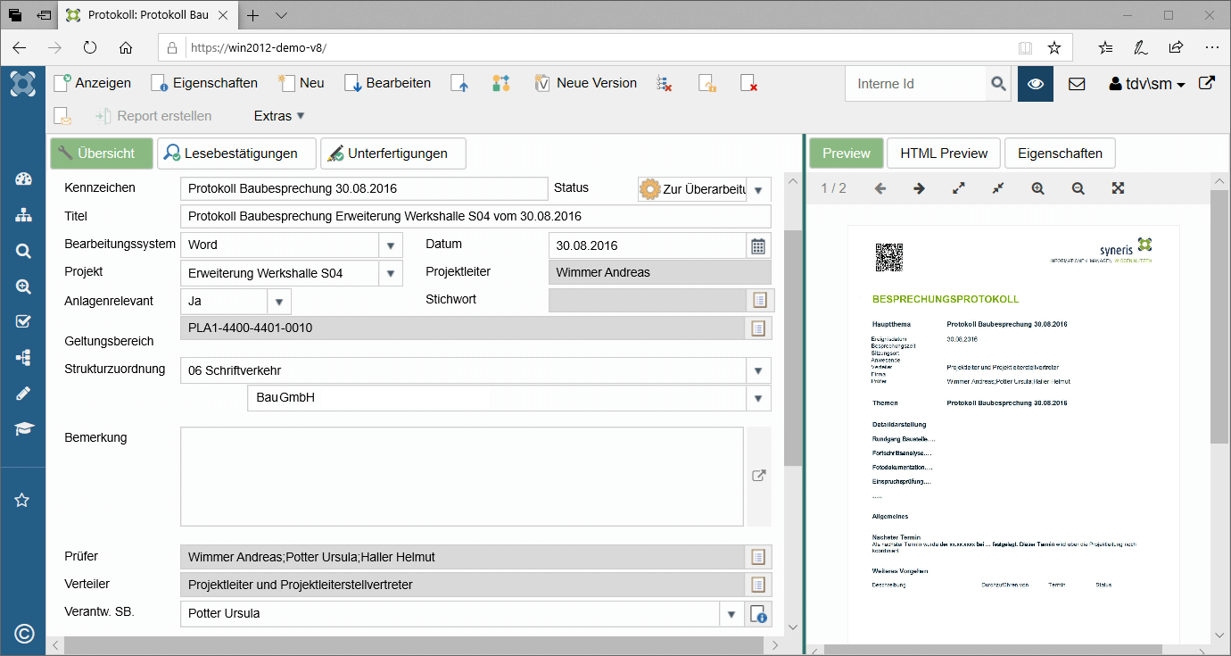1231x656 pixels.
Task: Click the Zur Überarbeitung status button
Action: pos(692,189)
